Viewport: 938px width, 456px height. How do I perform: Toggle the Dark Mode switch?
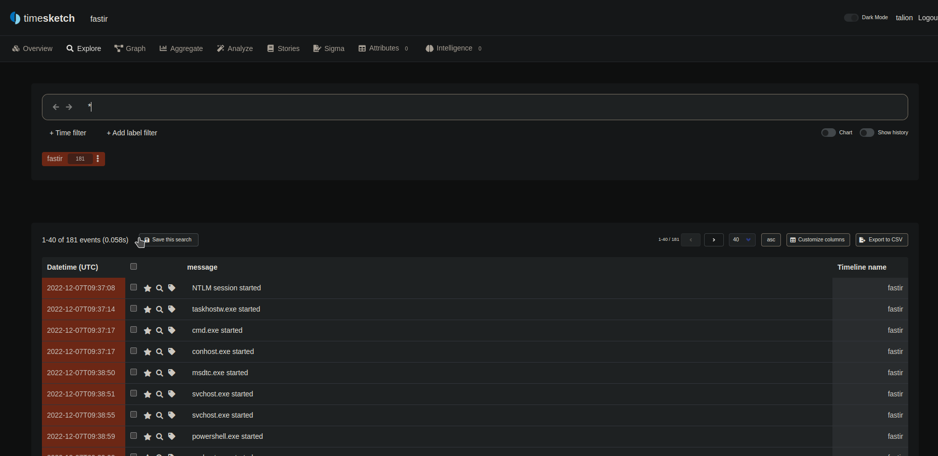pos(851,18)
